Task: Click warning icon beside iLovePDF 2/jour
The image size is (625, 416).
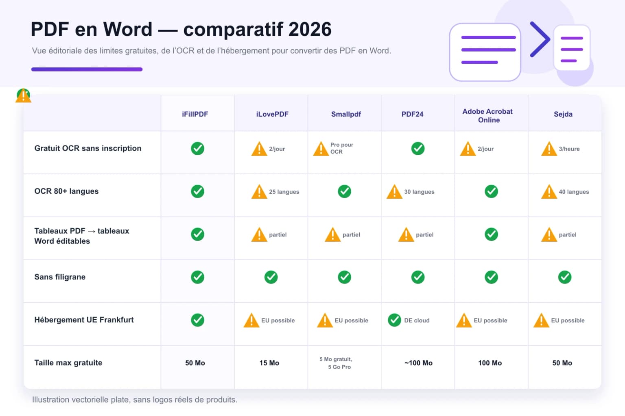Action: (x=259, y=149)
